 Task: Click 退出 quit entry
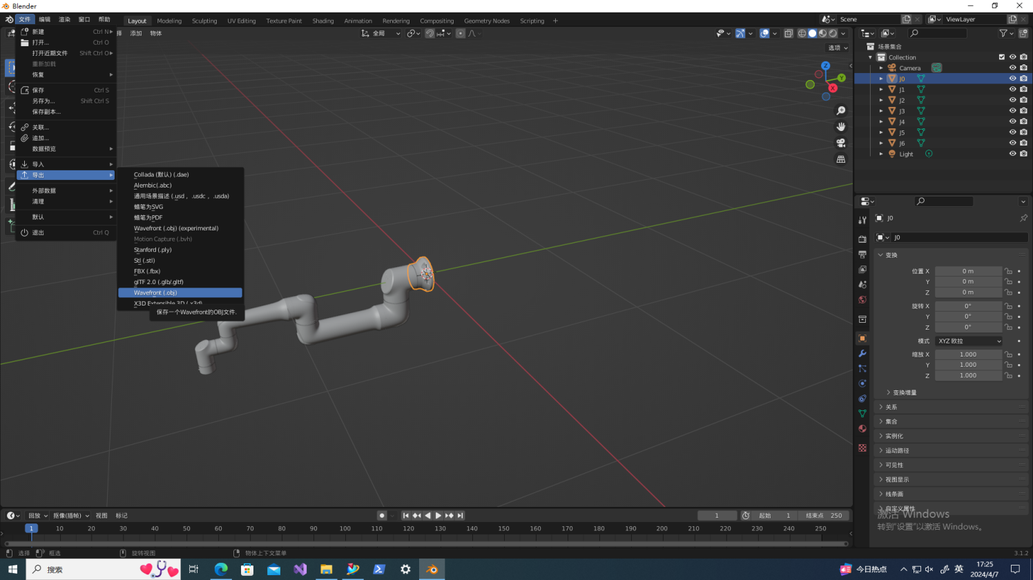point(66,232)
